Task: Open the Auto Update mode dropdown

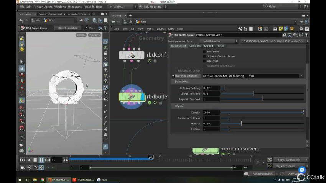Action: pyautogui.click(x=297, y=174)
